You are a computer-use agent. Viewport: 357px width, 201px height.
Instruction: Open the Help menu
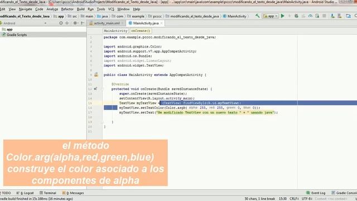136,9
